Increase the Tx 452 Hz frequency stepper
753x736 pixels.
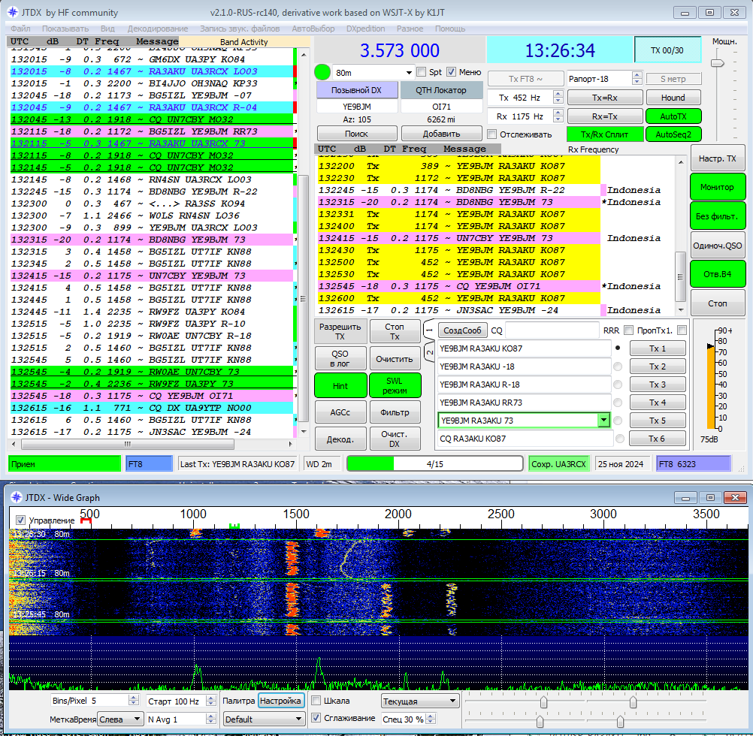558,94
